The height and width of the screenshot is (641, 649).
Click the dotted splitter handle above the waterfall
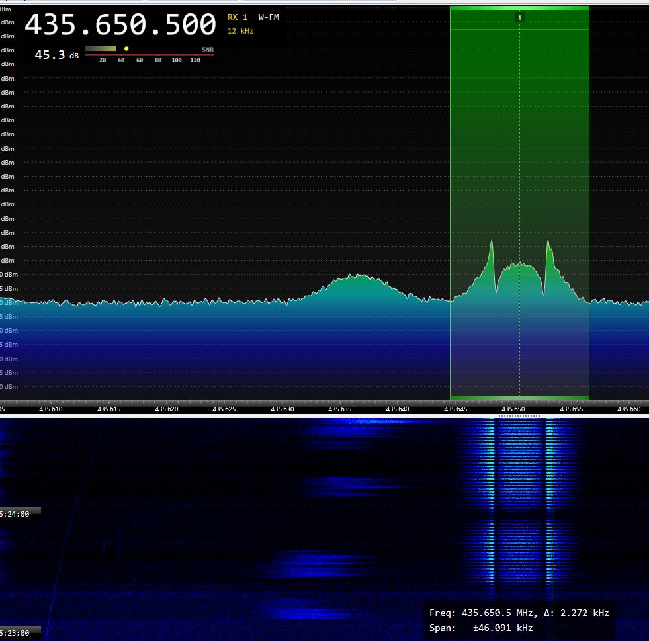click(519, 416)
